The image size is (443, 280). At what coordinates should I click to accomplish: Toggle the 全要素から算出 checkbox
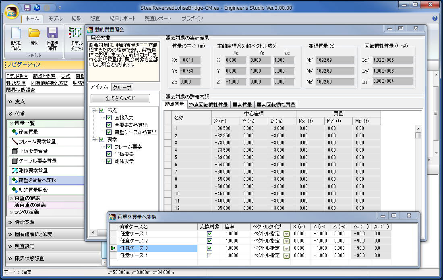pos(109,125)
